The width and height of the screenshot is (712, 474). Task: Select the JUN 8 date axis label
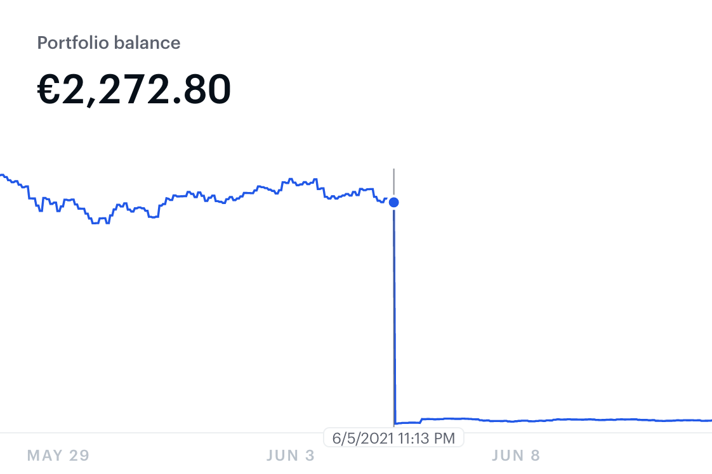pyautogui.click(x=517, y=455)
